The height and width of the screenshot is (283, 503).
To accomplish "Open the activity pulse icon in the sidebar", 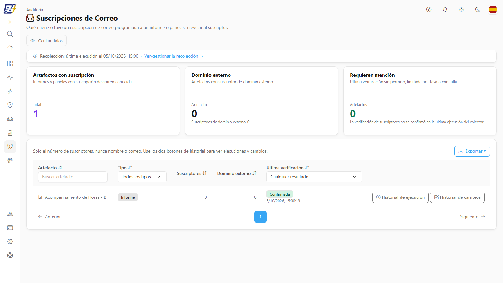I will pos(10,77).
